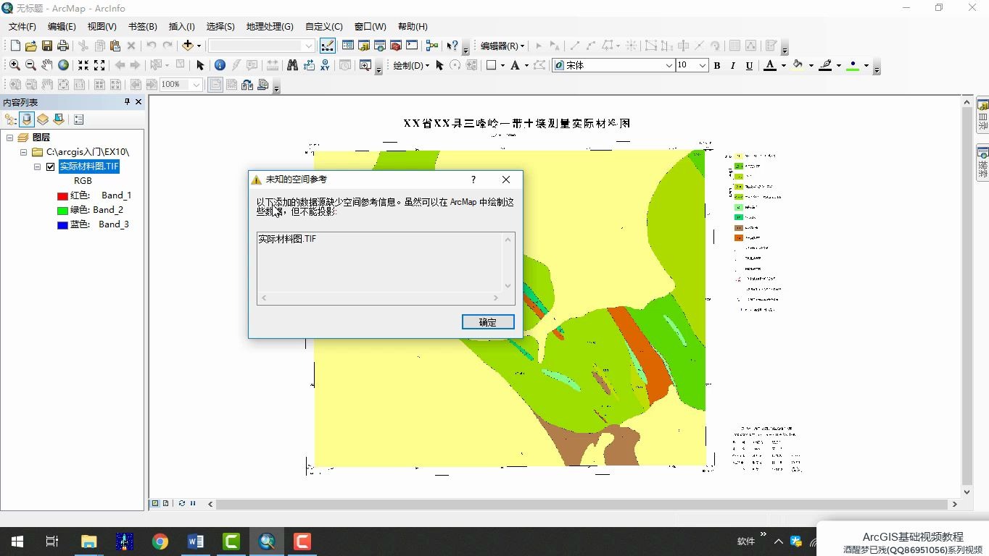The width and height of the screenshot is (989, 556).
Task: Click the fill color paint bucket swatch
Action: click(798, 65)
